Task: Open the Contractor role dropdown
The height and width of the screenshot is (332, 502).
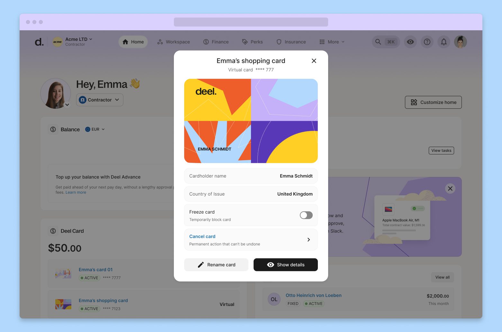Action: [x=100, y=100]
